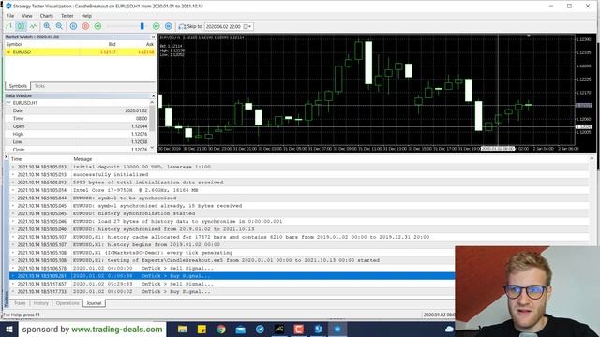
Task: Click the green button right of the speed slider
Action: point(157,26)
